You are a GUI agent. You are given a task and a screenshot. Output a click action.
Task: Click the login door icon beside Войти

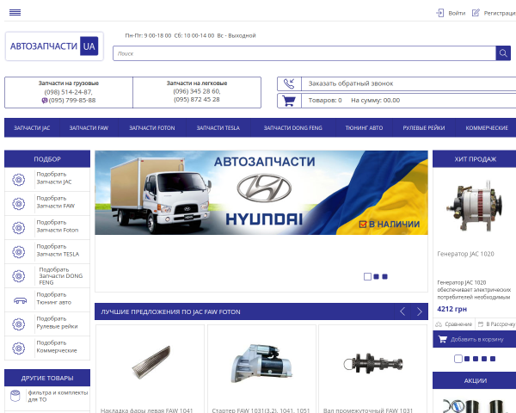(x=439, y=13)
